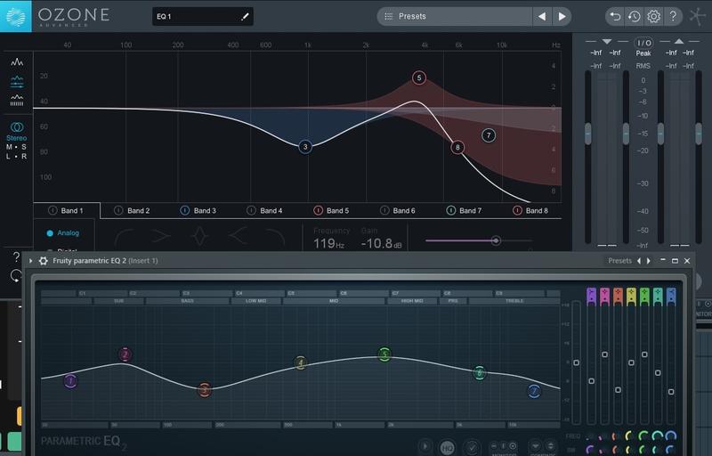Screen dimensions: 712x456
Task: Open Fruity parametric EQ 2 gear settings
Action: [x=43, y=261]
